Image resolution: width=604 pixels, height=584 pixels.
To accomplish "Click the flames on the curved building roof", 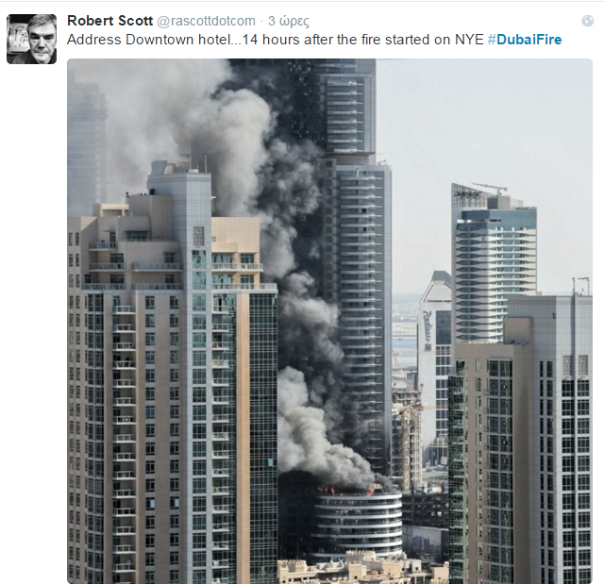I will tap(344, 491).
